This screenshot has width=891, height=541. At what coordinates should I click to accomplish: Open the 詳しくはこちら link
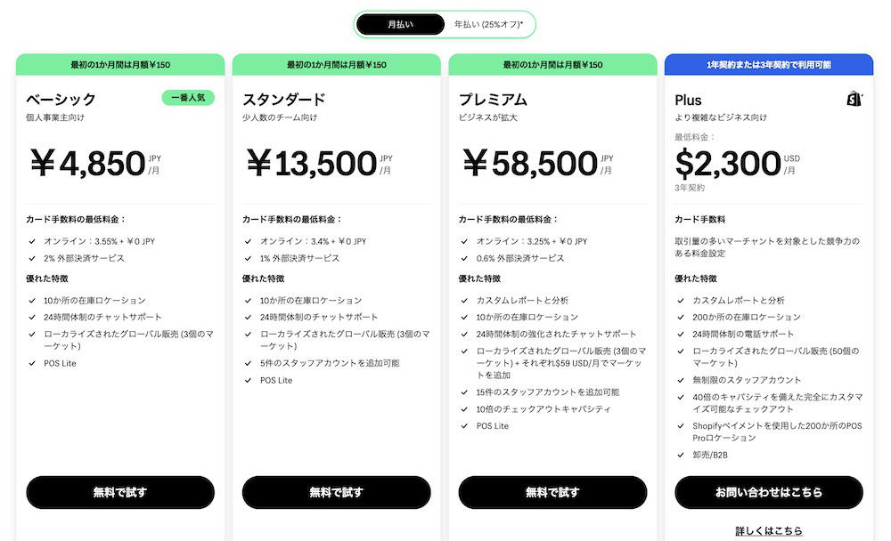tap(768, 529)
